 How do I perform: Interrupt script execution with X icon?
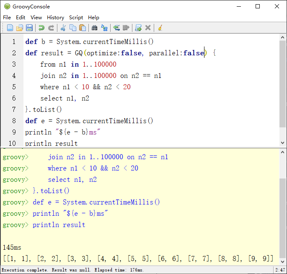[148, 28]
